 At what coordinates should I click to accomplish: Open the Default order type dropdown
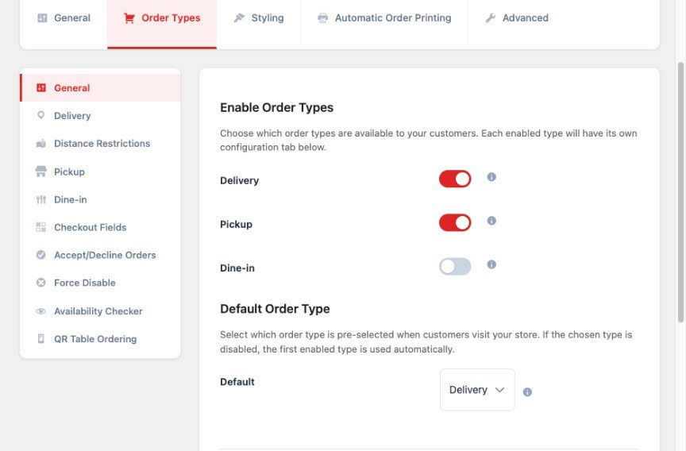[477, 390]
